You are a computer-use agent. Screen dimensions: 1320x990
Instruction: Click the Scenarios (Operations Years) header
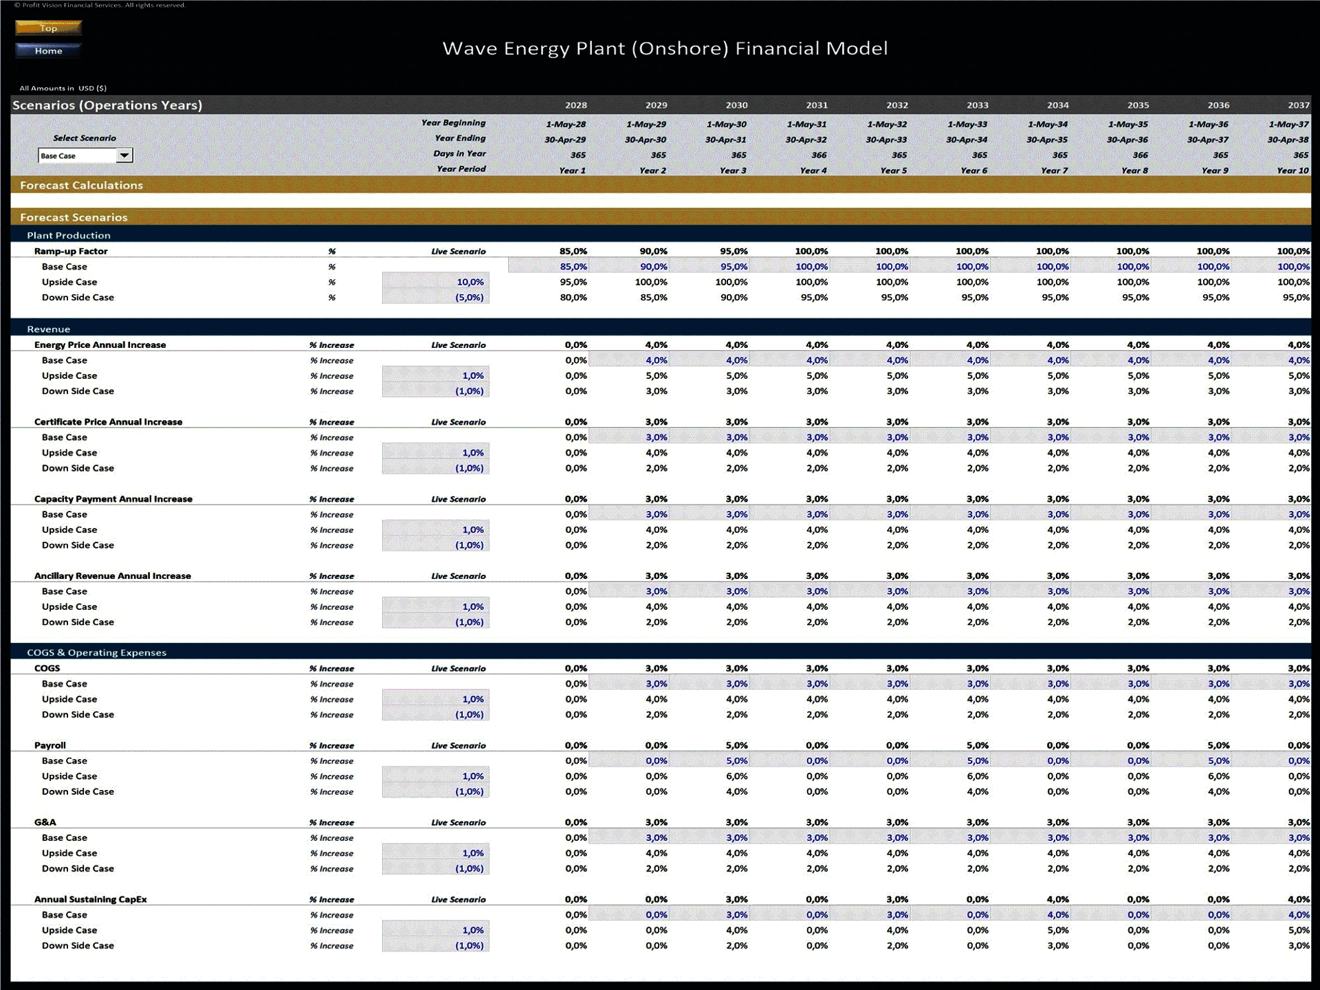click(107, 105)
